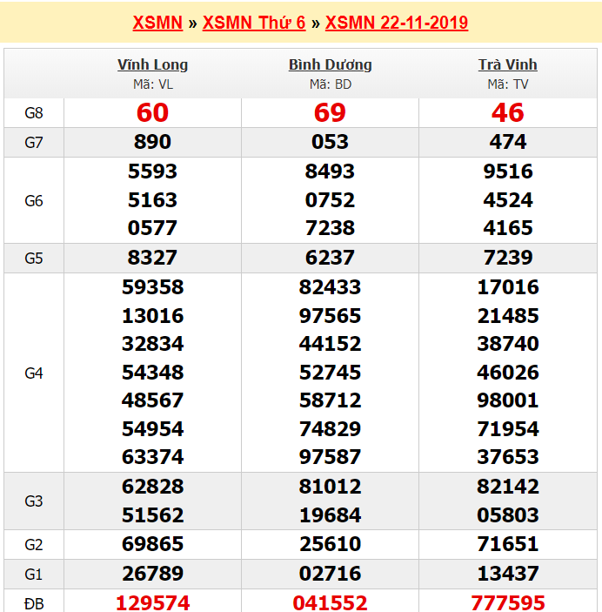This screenshot has height=612, width=602.
Task: Click the G5 number 8327
Action: [152, 258]
